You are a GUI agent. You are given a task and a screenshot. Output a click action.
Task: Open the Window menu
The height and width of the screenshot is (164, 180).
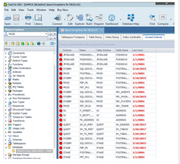point(41,10)
